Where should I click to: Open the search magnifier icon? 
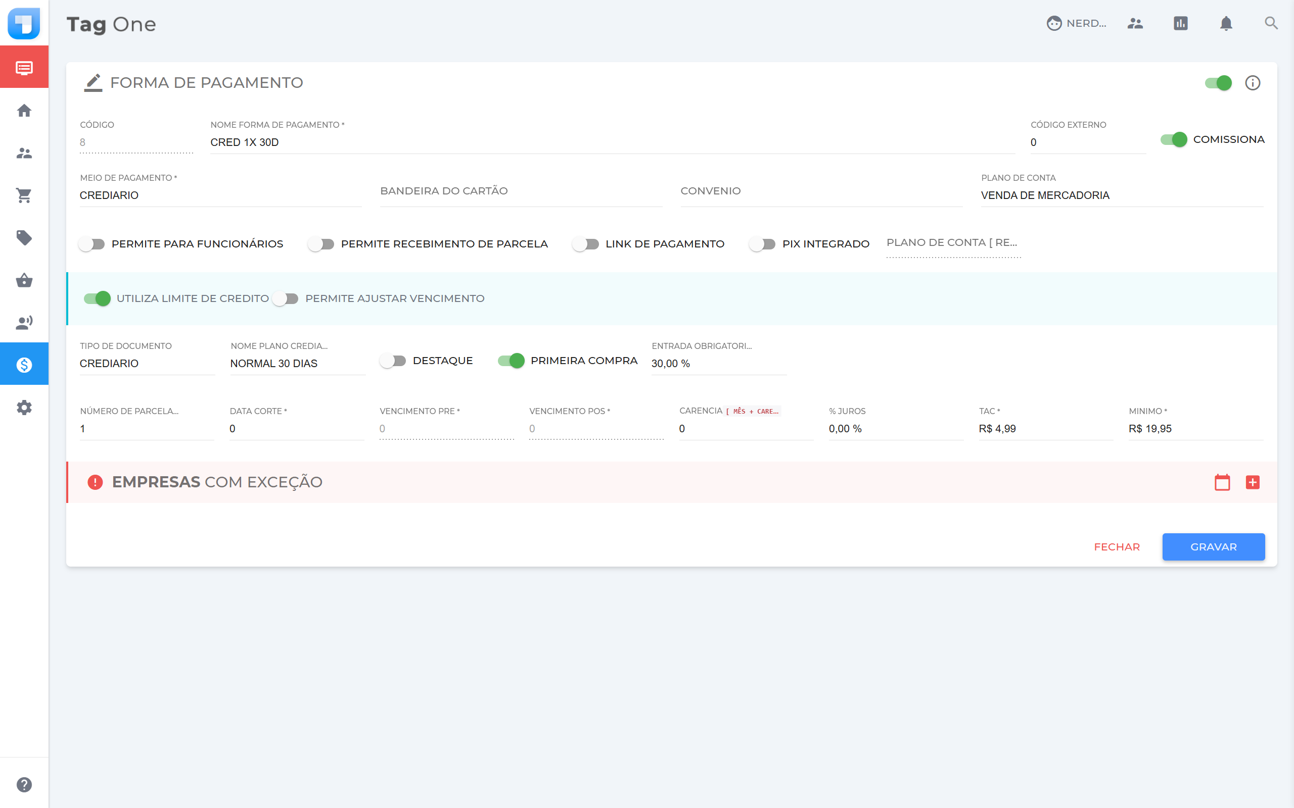tap(1271, 24)
